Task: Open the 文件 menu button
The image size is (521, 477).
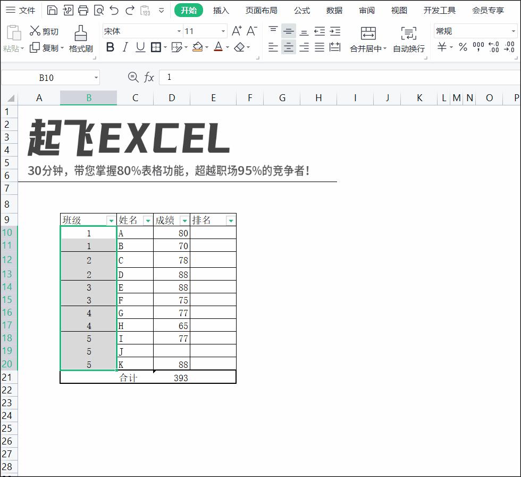Action: coord(21,10)
